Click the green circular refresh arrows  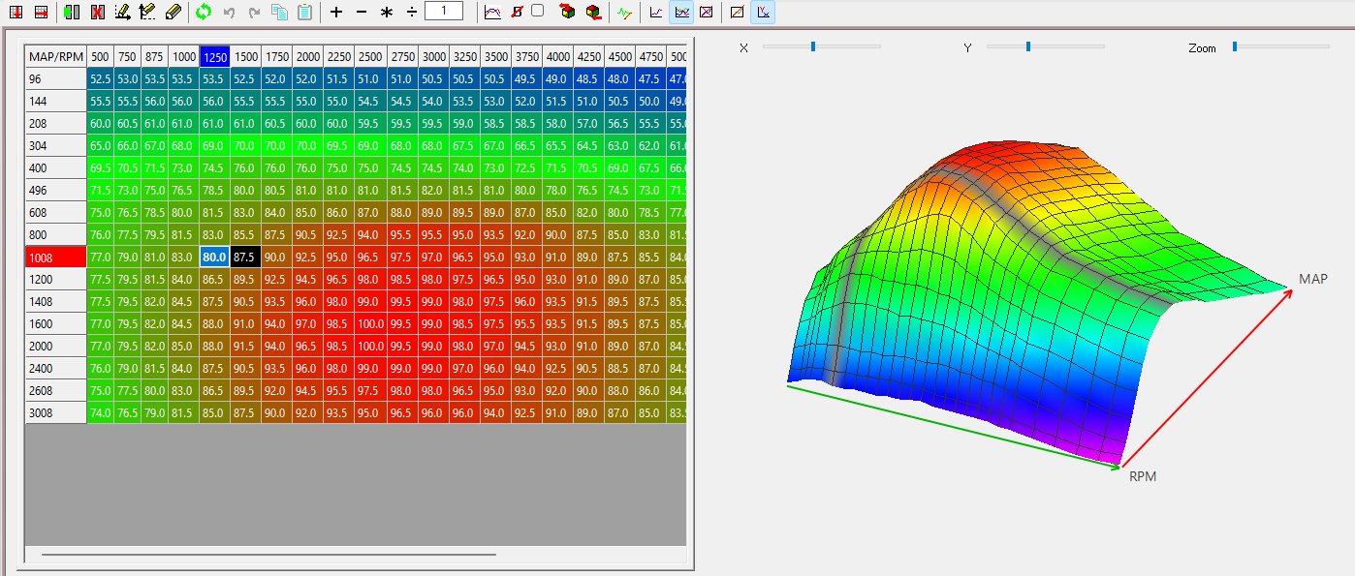point(204,13)
